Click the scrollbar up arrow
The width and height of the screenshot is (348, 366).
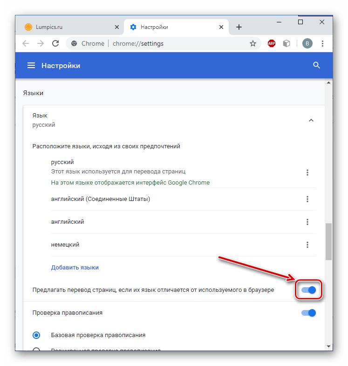[x=328, y=83]
